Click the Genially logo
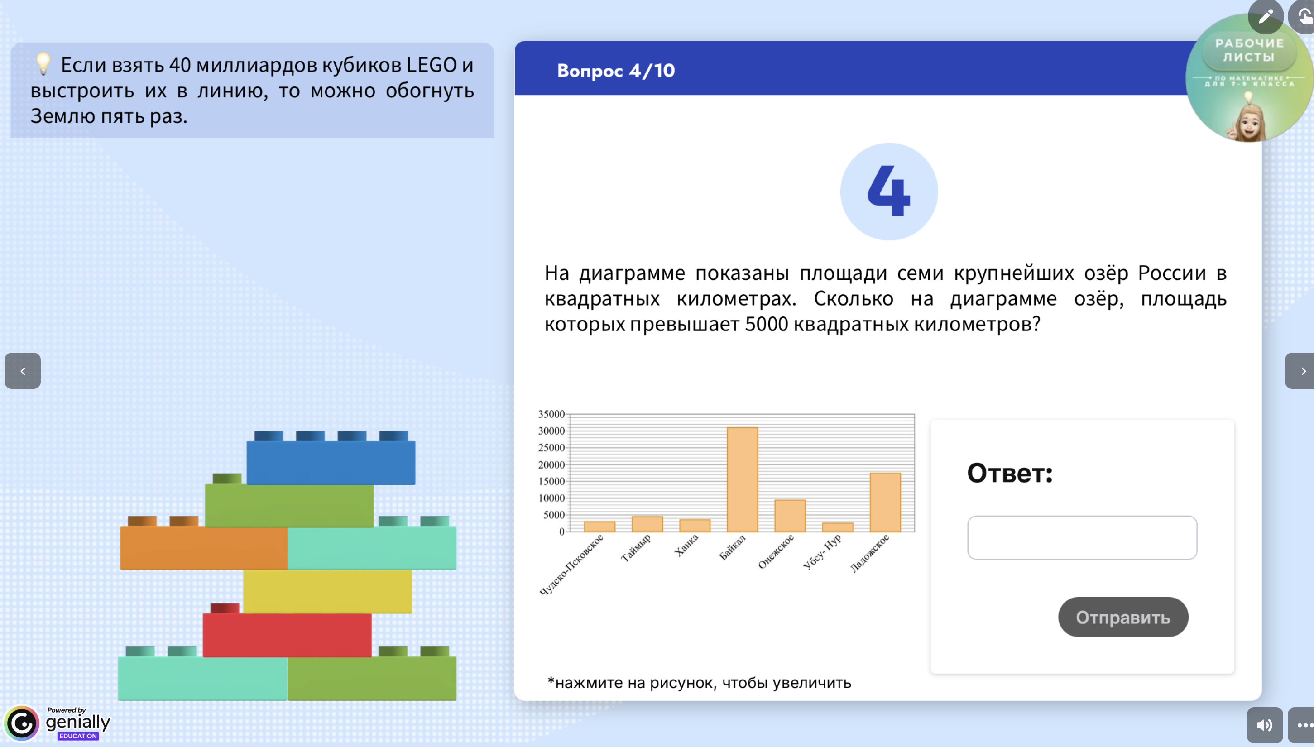The image size is (1314, 747). click(x=22, y=723)
